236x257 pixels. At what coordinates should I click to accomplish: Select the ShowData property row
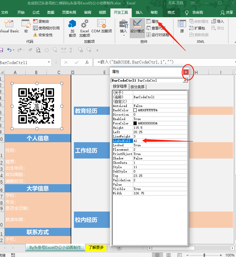[x=150, y=163]
